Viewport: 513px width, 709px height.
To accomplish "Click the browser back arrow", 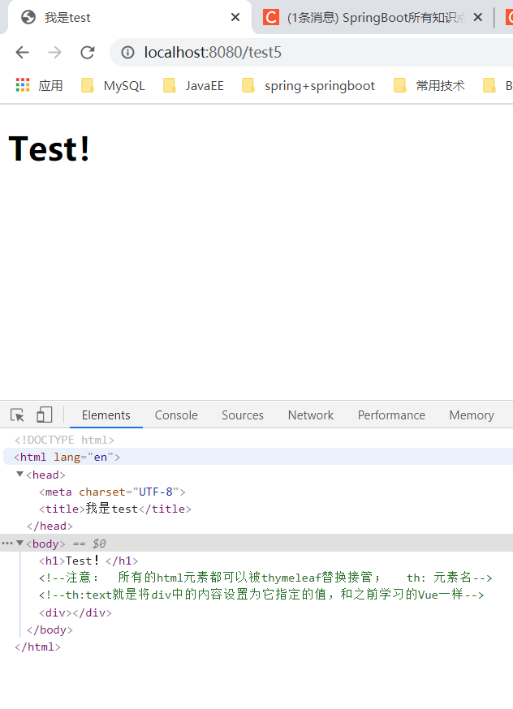I will (22, 53).
